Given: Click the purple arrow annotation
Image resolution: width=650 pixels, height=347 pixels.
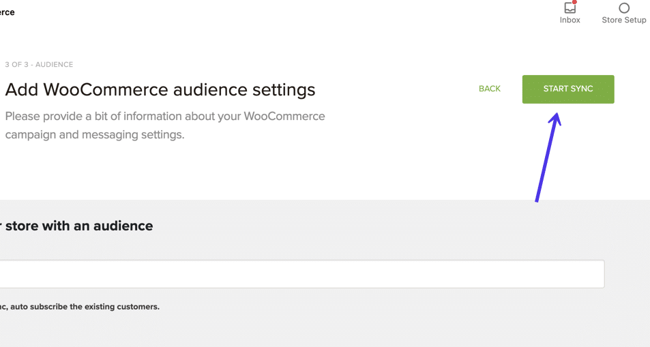Looking at the screenshot, I should [548, 157].
